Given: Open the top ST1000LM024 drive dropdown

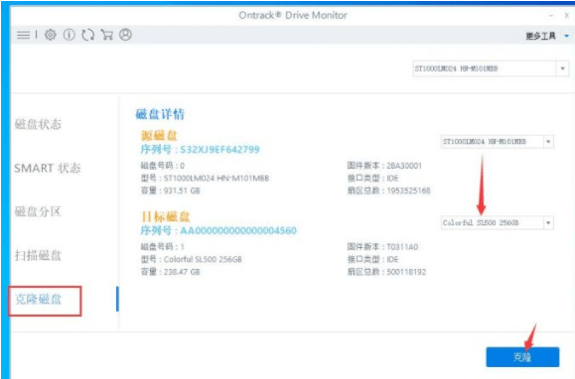Looking at the screenshot, I should (x=491, y=68).
